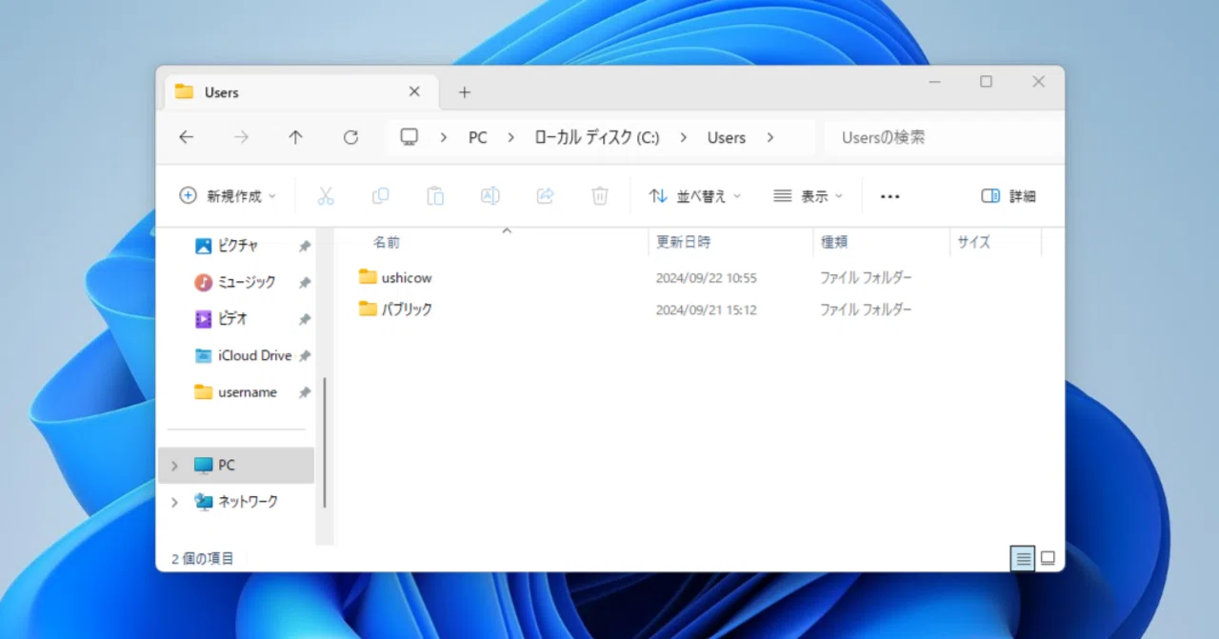Open the 並べ替え sort dropdown
Image resolution: width=1219 pixels, height=639 pixels.
pos(695,196)
